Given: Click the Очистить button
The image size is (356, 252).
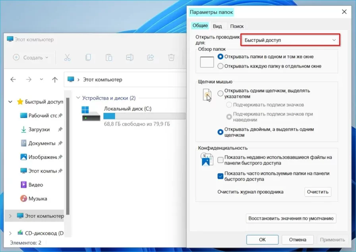Looking at the screenshot, I should coord(318,192).
